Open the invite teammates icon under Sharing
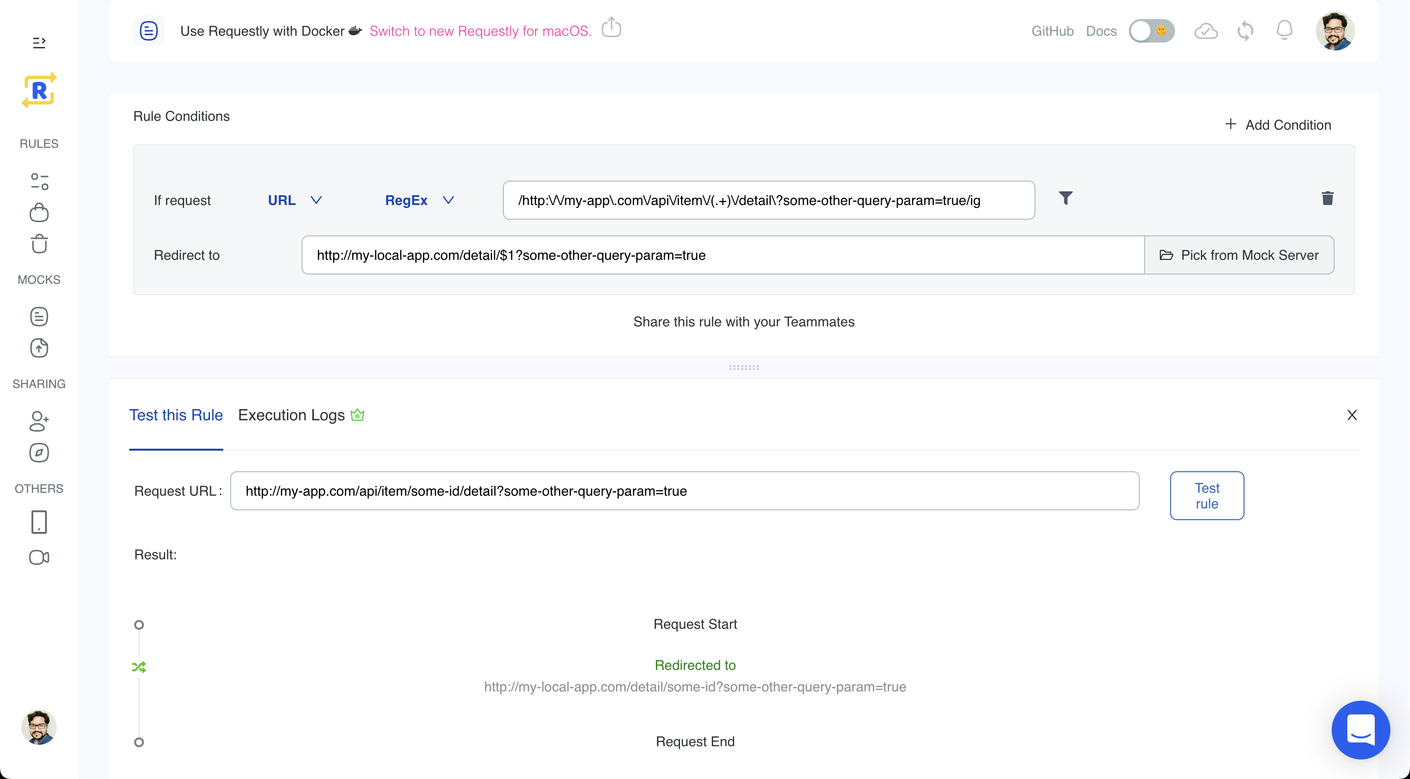1410x779 pixels. tap(39, 422)
